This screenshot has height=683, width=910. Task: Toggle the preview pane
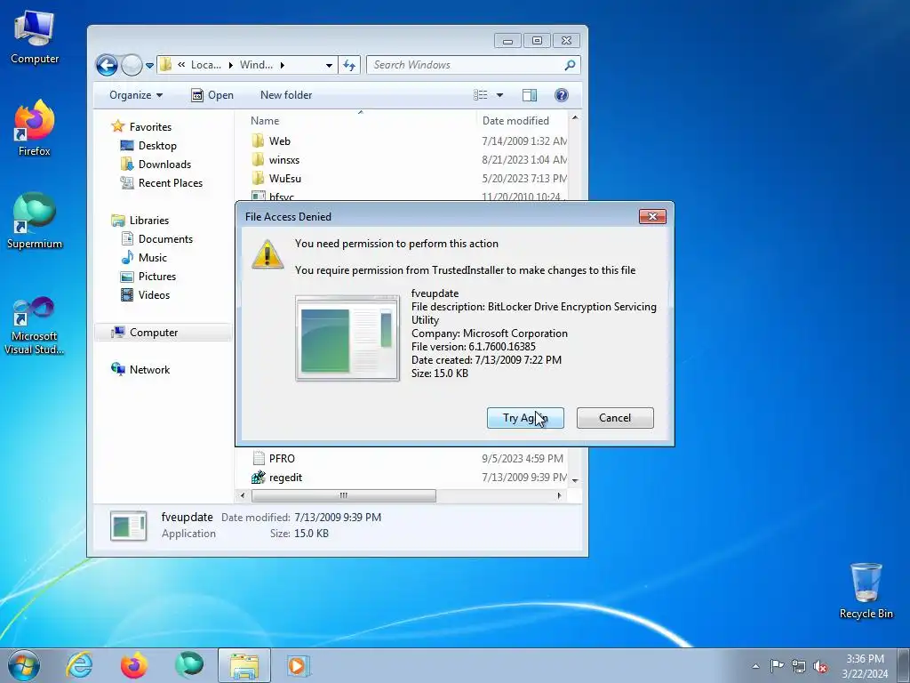(x=530, y=95)
